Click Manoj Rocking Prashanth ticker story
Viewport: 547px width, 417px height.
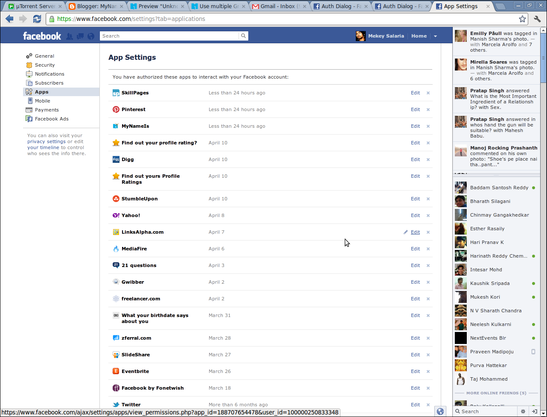[496, 156]
